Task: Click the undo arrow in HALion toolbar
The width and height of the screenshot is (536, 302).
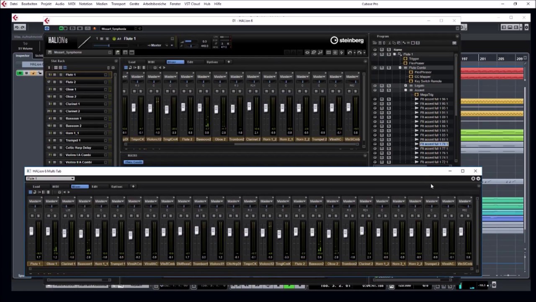Action: pos(350,52)
